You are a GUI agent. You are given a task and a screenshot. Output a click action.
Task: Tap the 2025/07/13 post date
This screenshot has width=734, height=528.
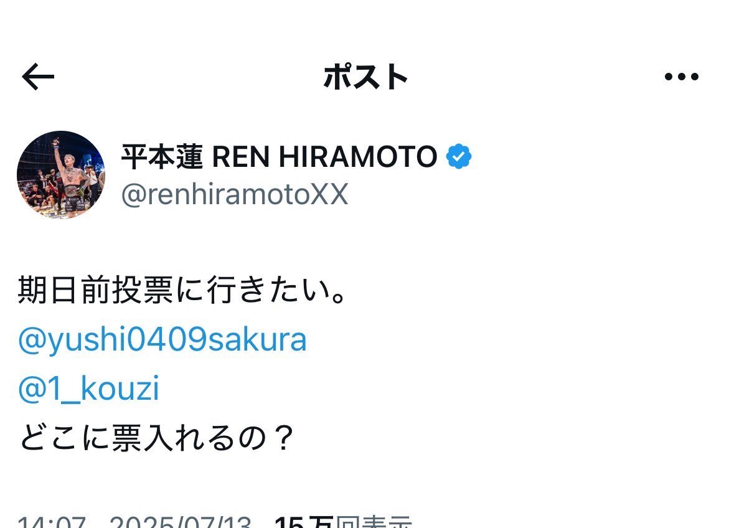coord(181,521)
